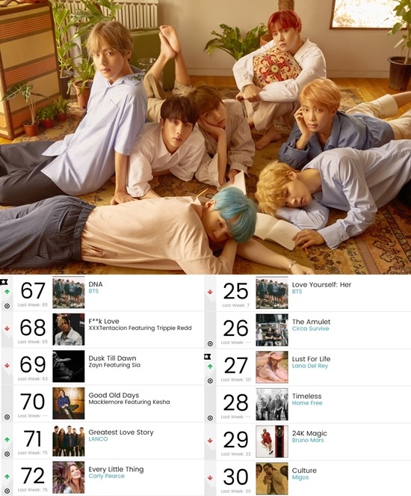Click the green up arrow beside rank 71
This screenshot has height=496, width=411.
click(7, 440)
